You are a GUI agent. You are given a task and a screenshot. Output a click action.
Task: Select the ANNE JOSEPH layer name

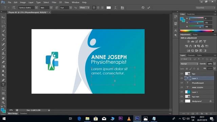(x=197, y=87)
